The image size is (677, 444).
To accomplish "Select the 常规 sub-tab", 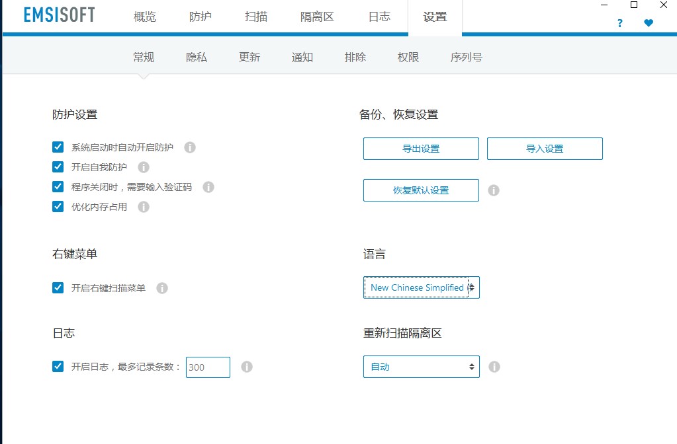I will (x=144, y=57).
